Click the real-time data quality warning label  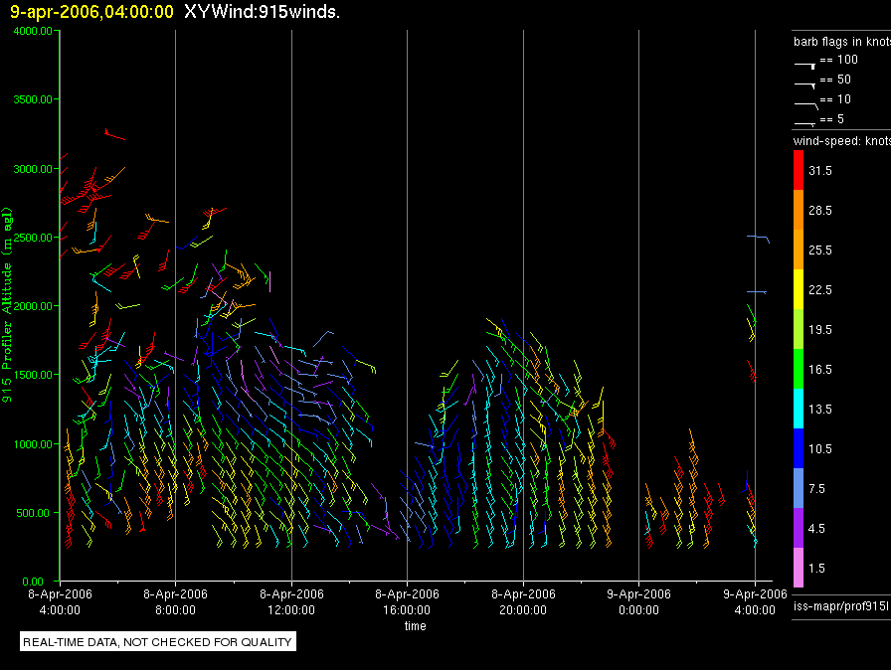[157, 642]
